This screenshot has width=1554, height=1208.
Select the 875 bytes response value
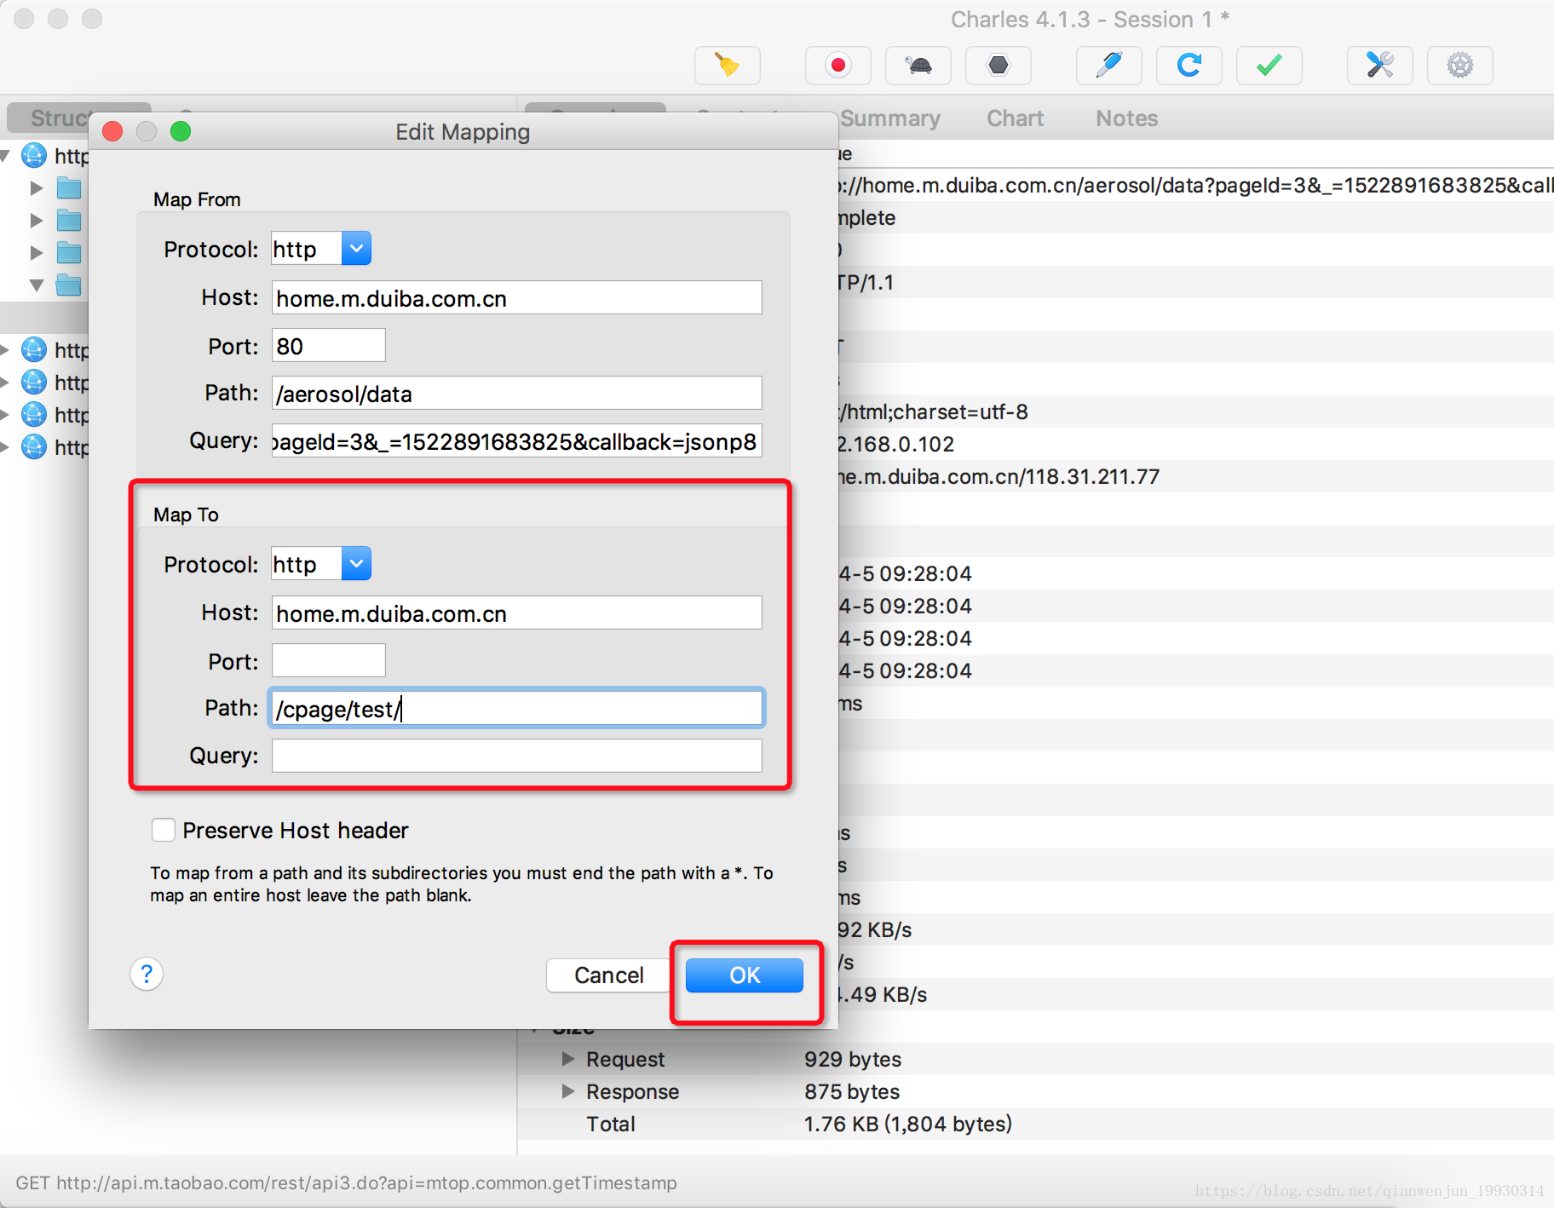coord(852,1091)
